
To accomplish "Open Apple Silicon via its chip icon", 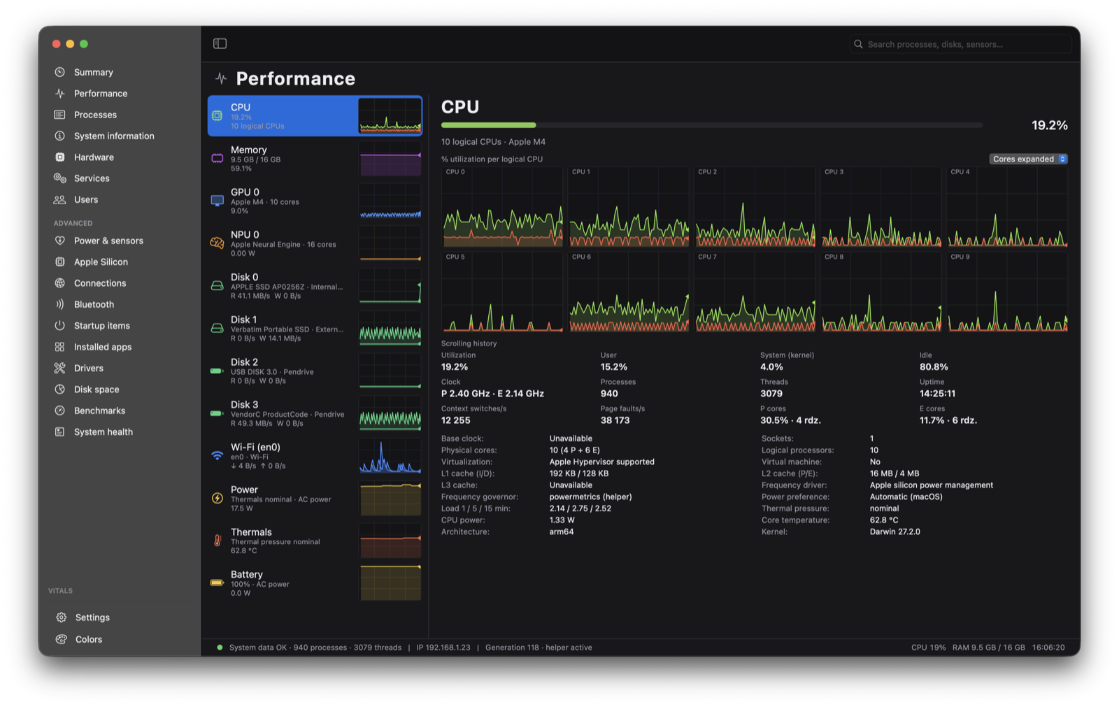I will 60,262.
